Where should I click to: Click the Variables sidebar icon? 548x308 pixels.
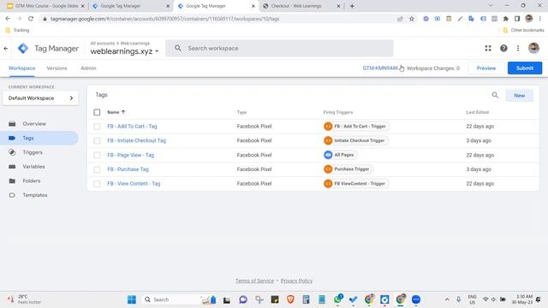coord(12,167)
